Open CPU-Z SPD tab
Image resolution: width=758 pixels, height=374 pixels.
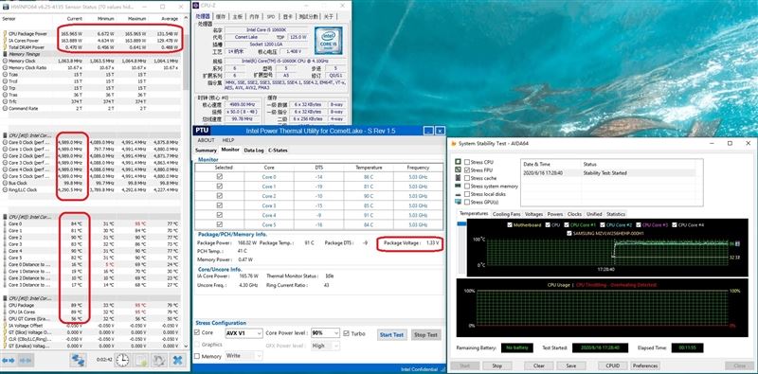[271, 16]
